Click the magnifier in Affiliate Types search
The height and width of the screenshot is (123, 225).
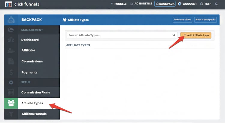(x=174, y=35)
